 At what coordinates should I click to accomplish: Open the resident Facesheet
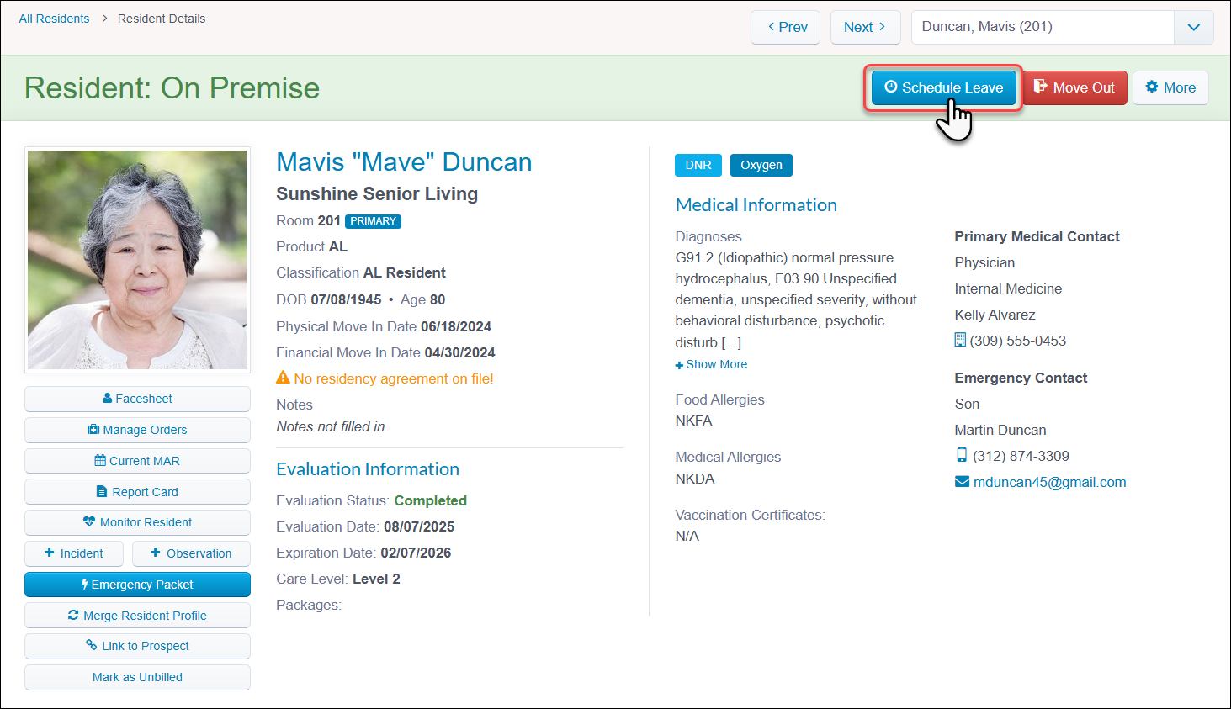(x=137, y=399)
